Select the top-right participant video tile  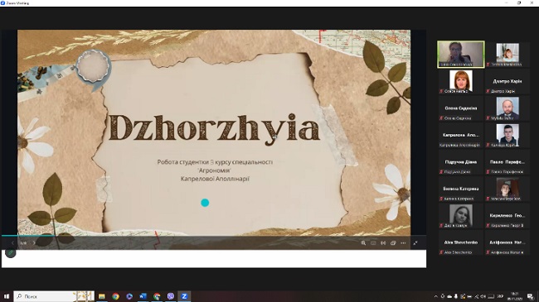click(507, 55)
